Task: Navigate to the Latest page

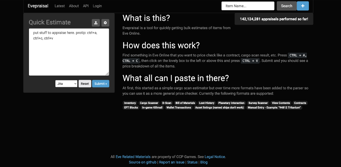Action: pos(60,6)
